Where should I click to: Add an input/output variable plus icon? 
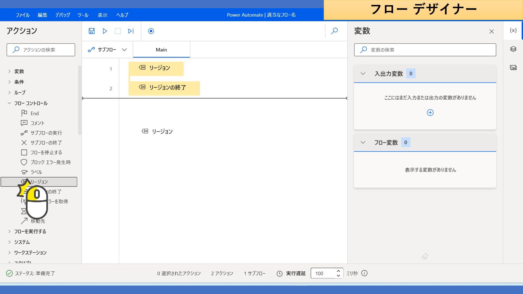click(430, 113)
